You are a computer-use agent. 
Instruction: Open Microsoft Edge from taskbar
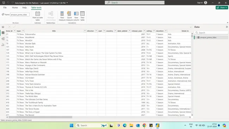125,125
